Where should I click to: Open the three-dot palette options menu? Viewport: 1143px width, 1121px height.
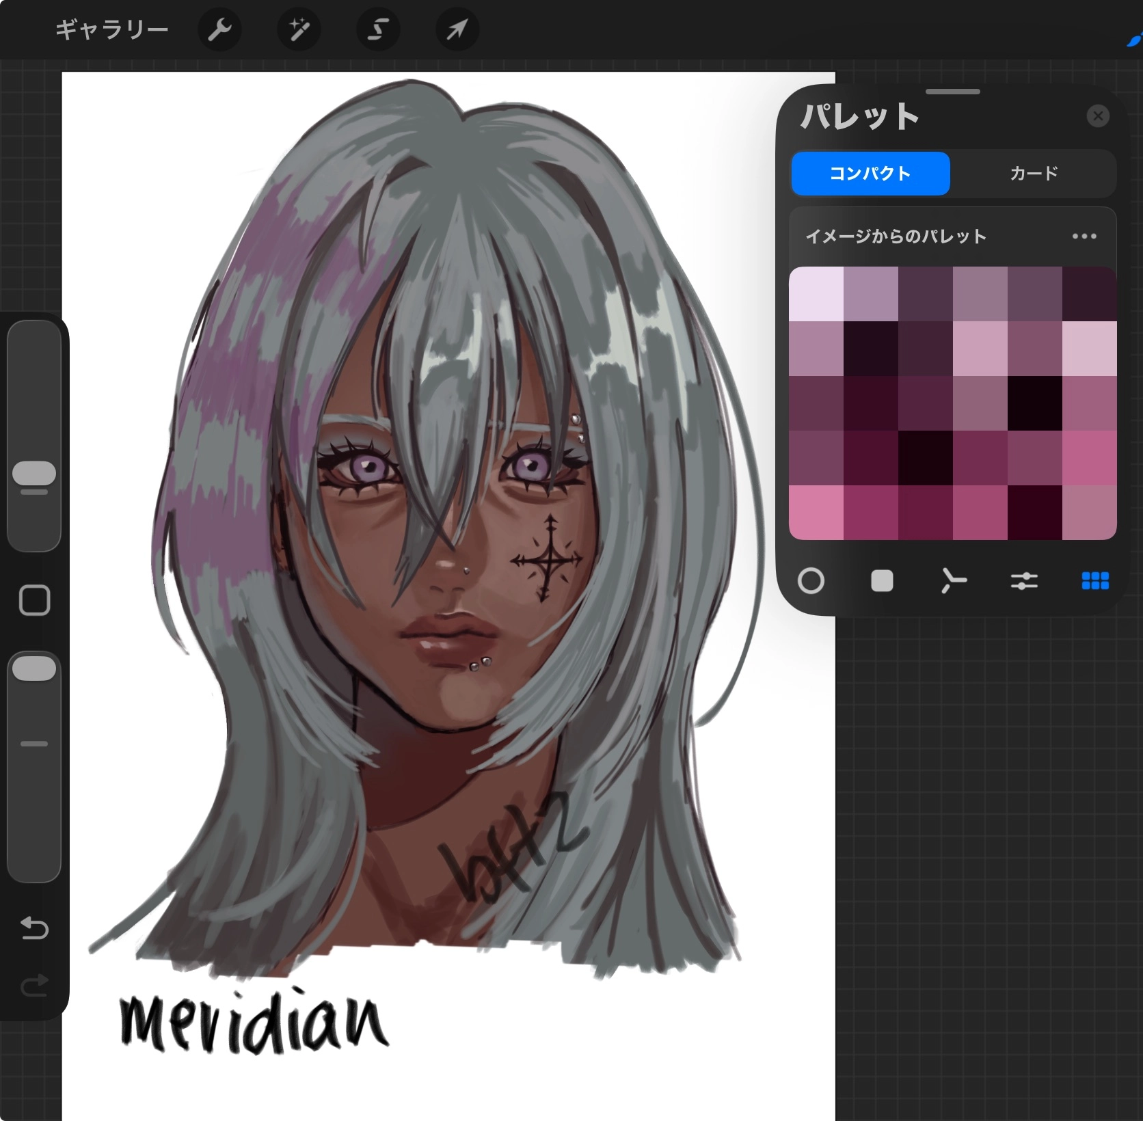pos(1084,237)
